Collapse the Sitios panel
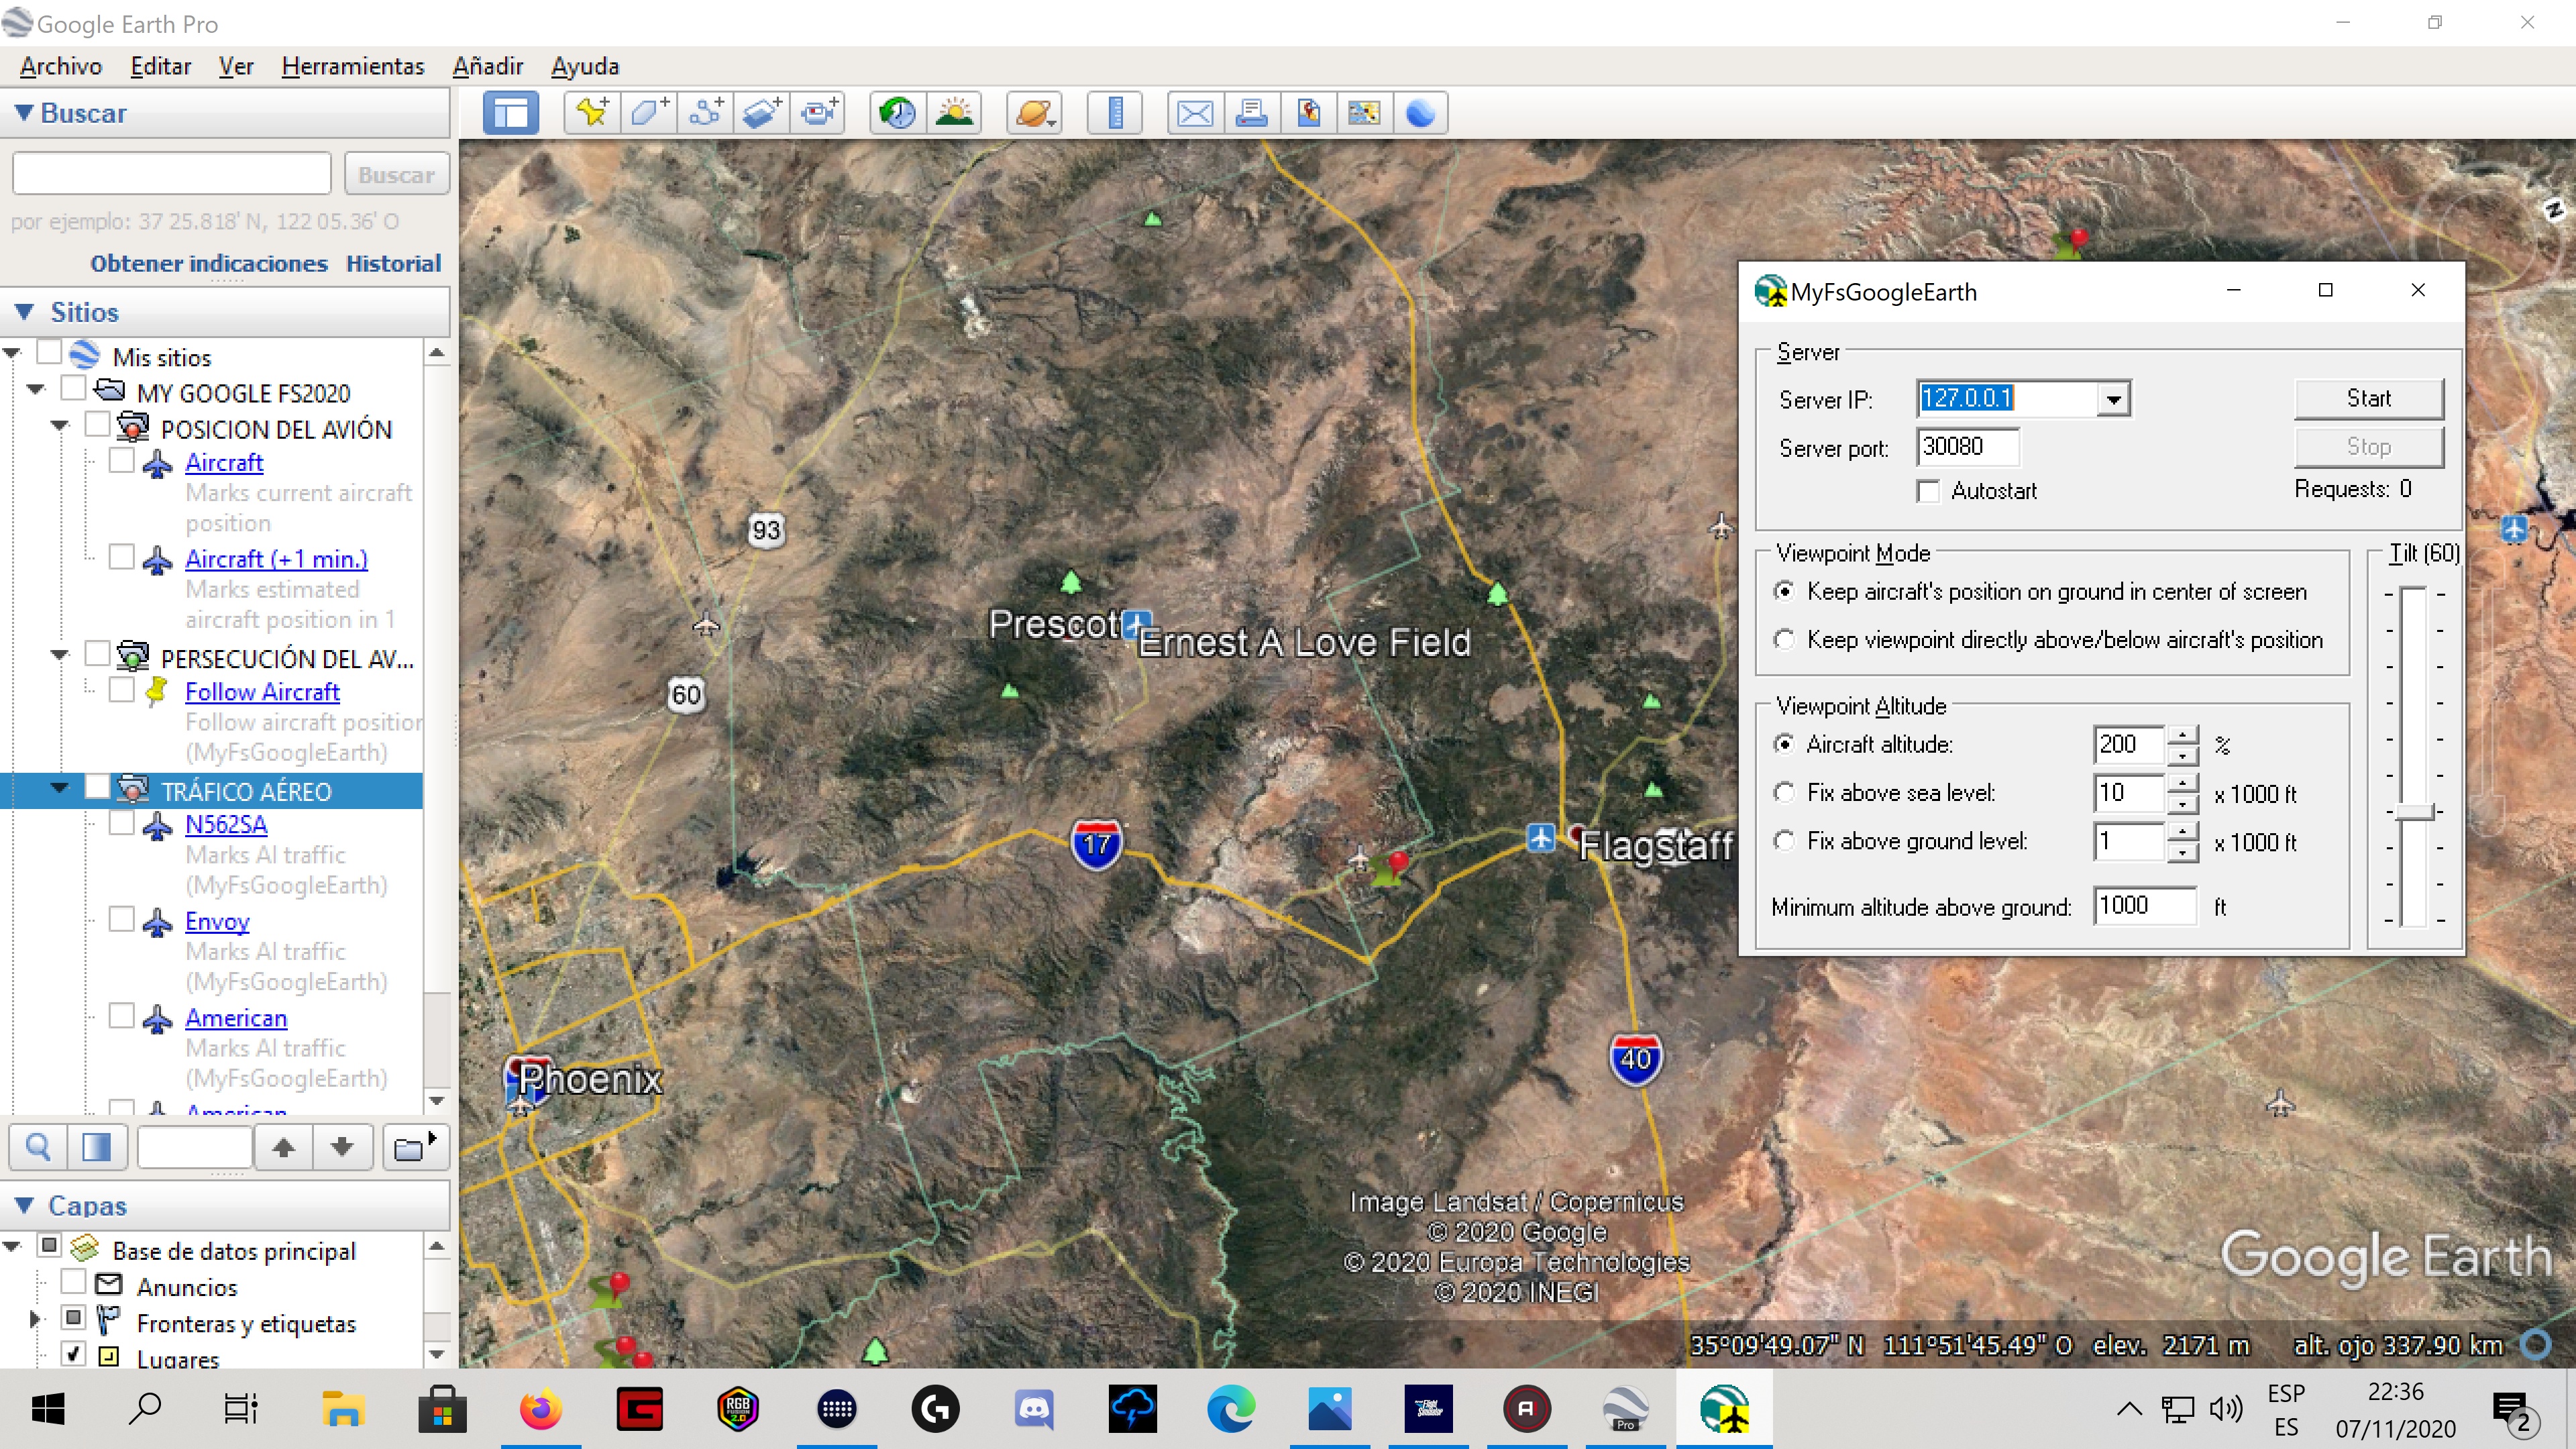 click(x=24, y=312)
